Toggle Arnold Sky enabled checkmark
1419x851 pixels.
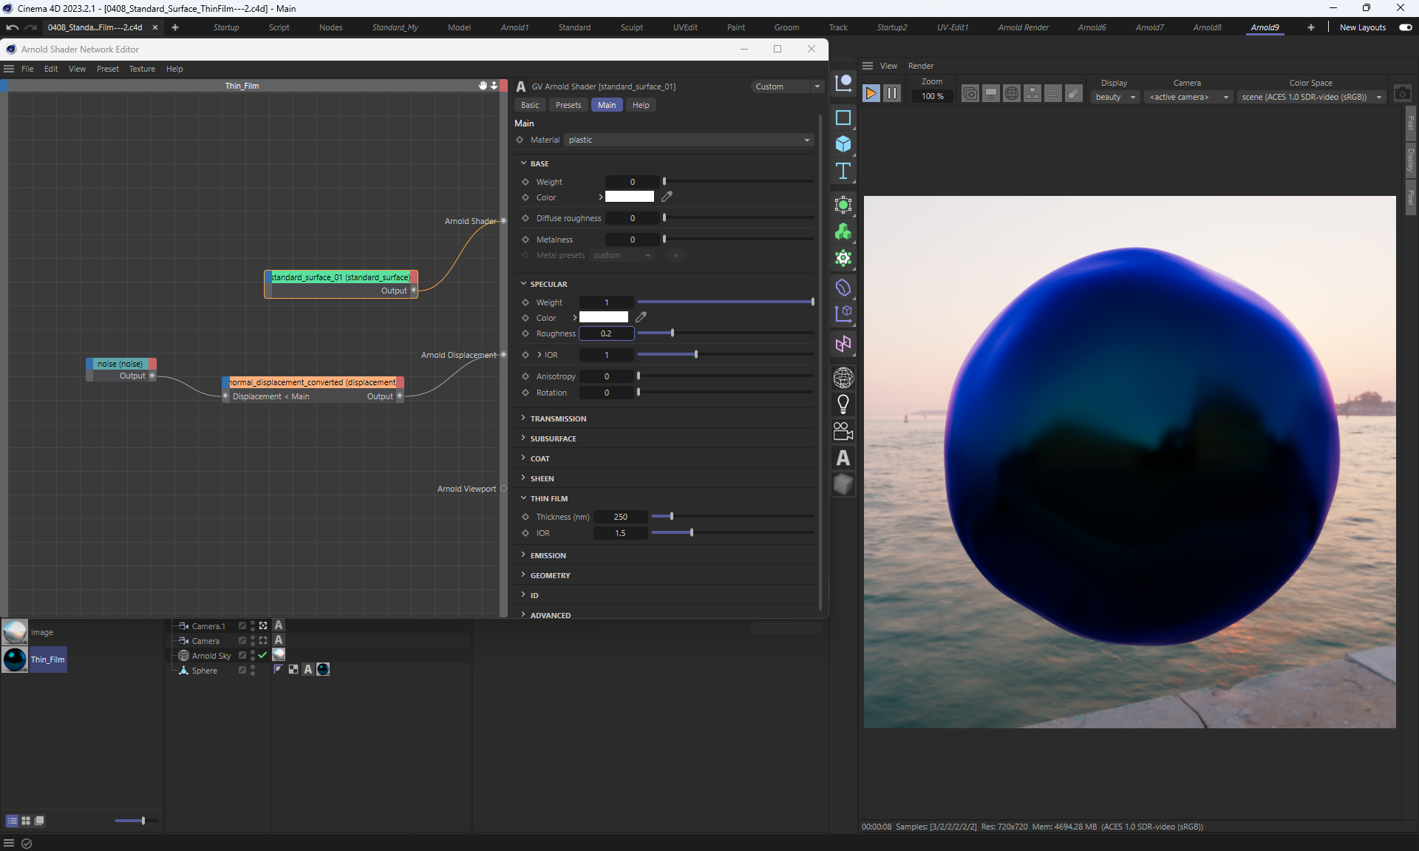click(x=262, y=655)
